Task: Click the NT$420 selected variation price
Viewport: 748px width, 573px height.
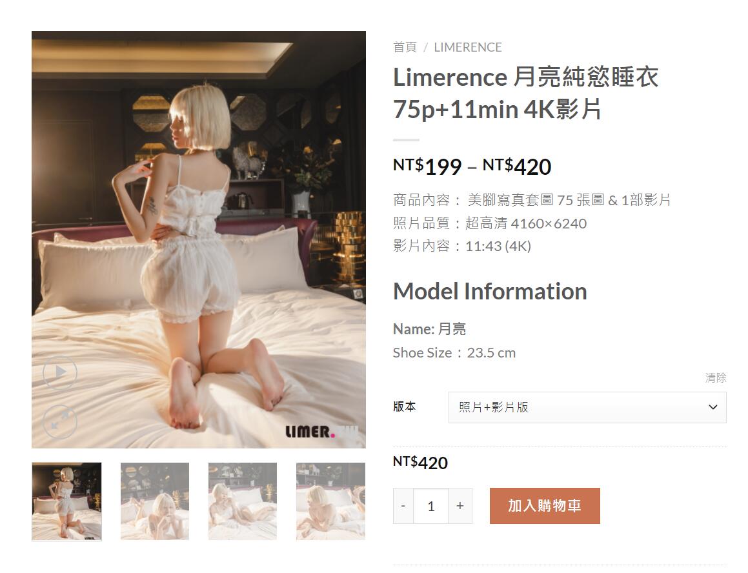Action: click(420, 463)
